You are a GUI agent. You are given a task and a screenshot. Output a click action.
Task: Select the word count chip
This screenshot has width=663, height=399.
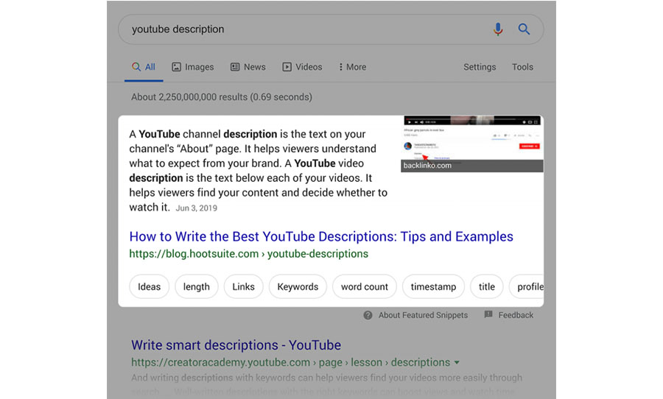365,286
